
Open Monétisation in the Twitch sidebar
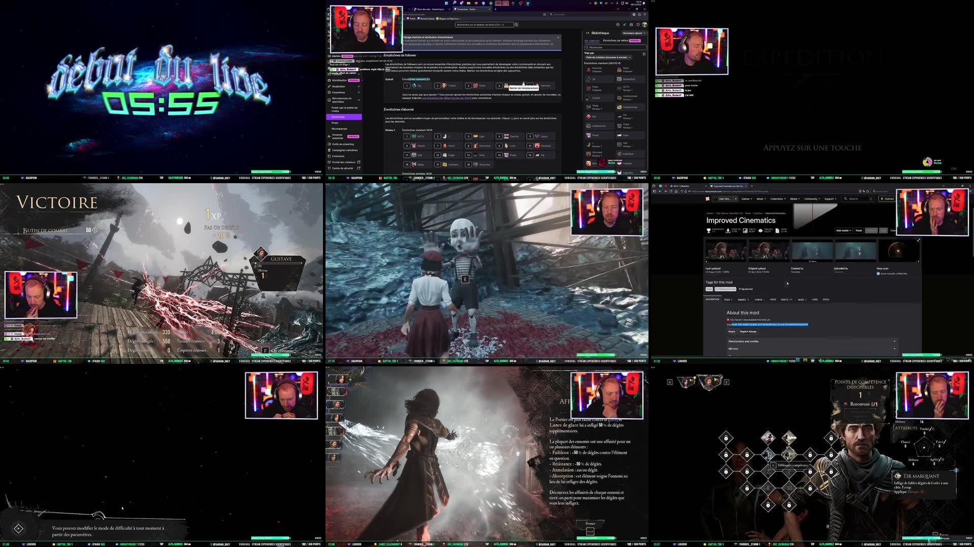[338, 80]
